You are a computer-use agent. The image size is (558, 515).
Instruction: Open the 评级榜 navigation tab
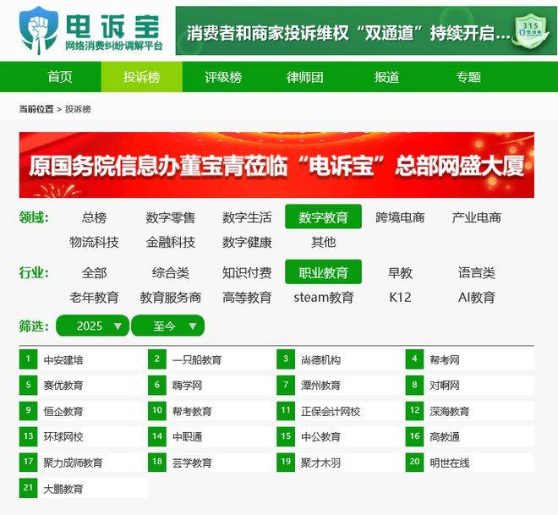click(223, 77)
